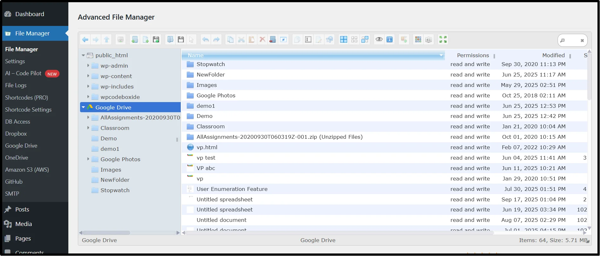The height and width of the screenshot is (256, 600).
Task: Open Settings under File Manager menu
Action: (x=15, y=61)
